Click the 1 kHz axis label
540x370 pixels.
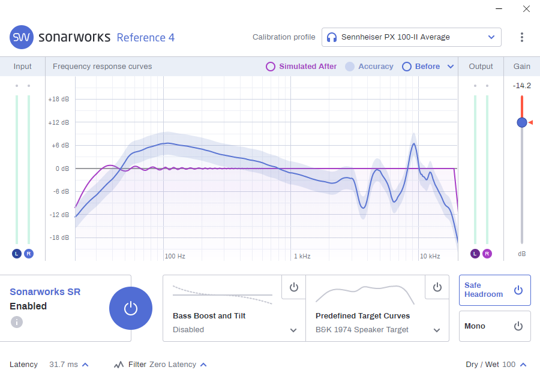click(302, 256)
